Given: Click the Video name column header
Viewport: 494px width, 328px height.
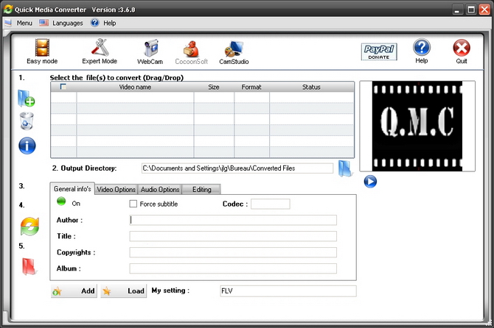Looking at the screenshot, I should tap(135, 87).
